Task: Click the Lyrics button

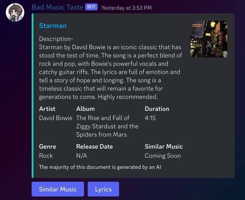Action: pyautogui.click(x=103, y=189)
